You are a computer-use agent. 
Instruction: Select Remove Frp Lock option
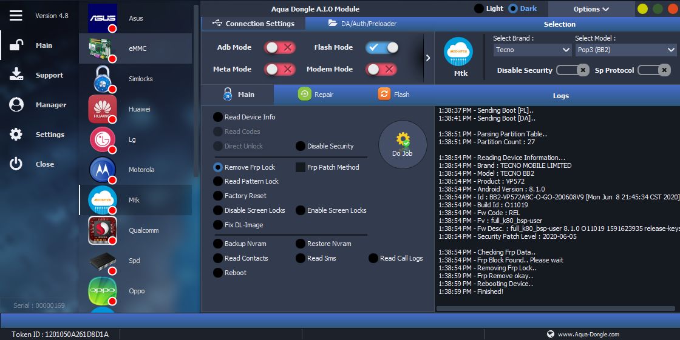pos(245,167)
